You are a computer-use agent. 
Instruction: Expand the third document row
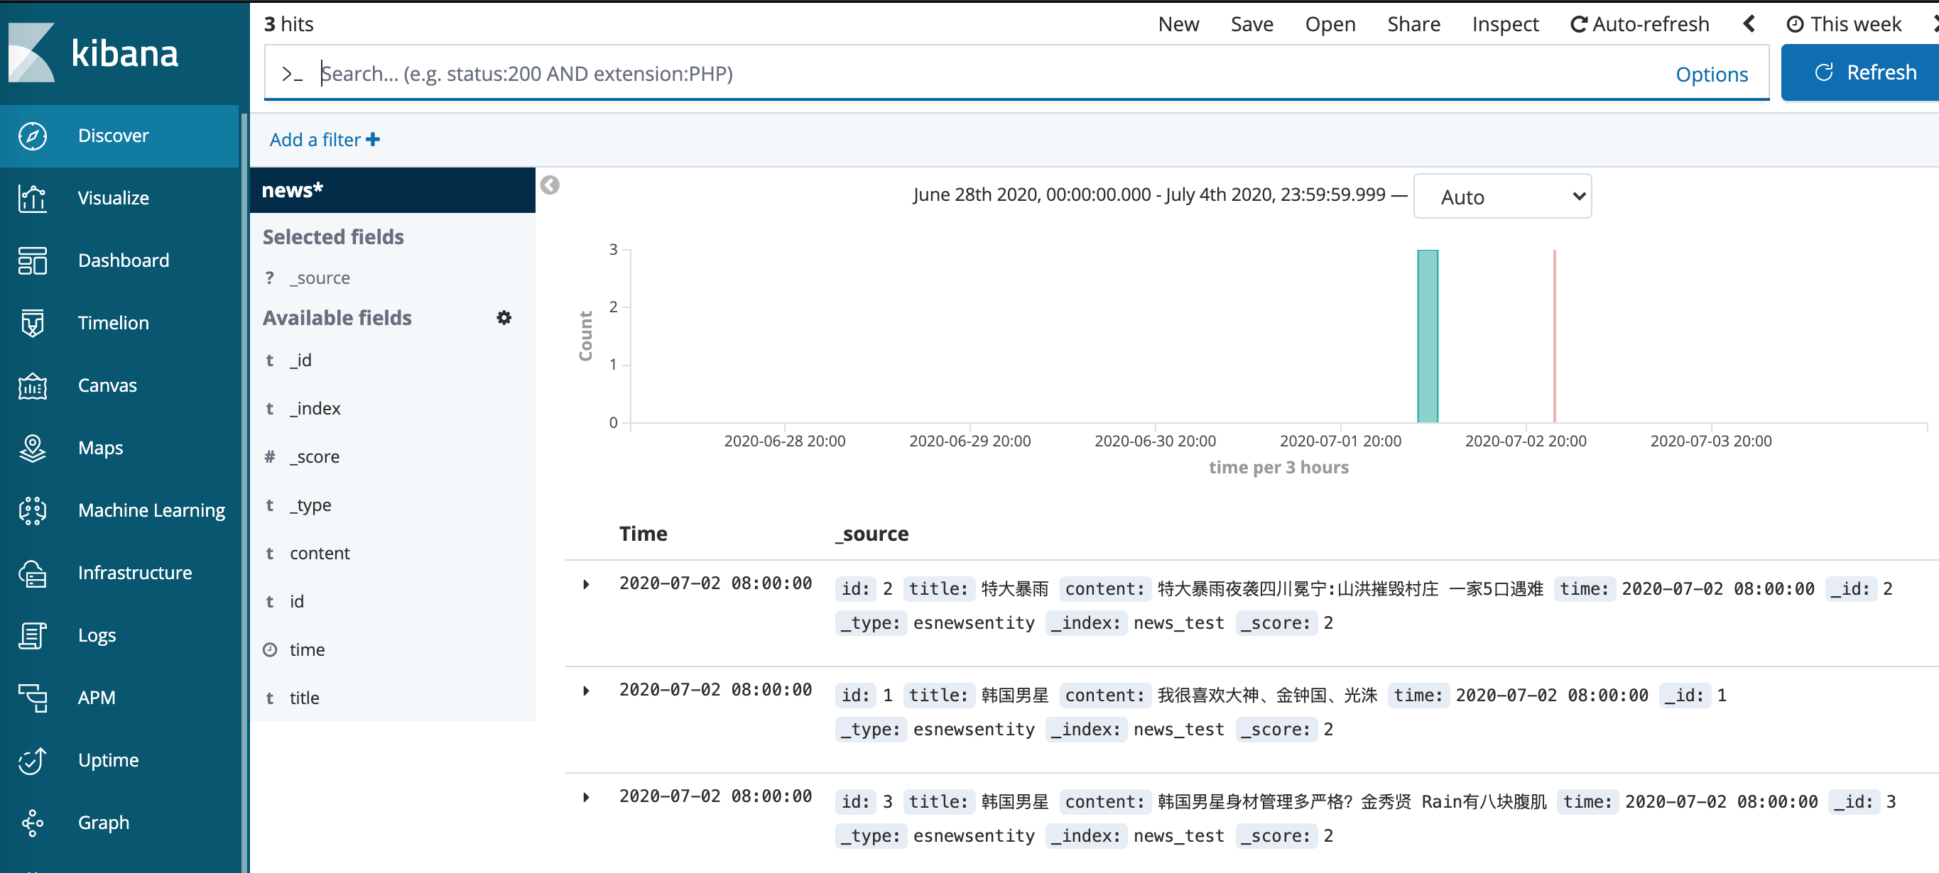(586, 797)
